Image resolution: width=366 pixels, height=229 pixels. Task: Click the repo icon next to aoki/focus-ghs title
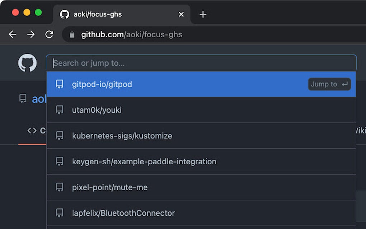point(22,98)
